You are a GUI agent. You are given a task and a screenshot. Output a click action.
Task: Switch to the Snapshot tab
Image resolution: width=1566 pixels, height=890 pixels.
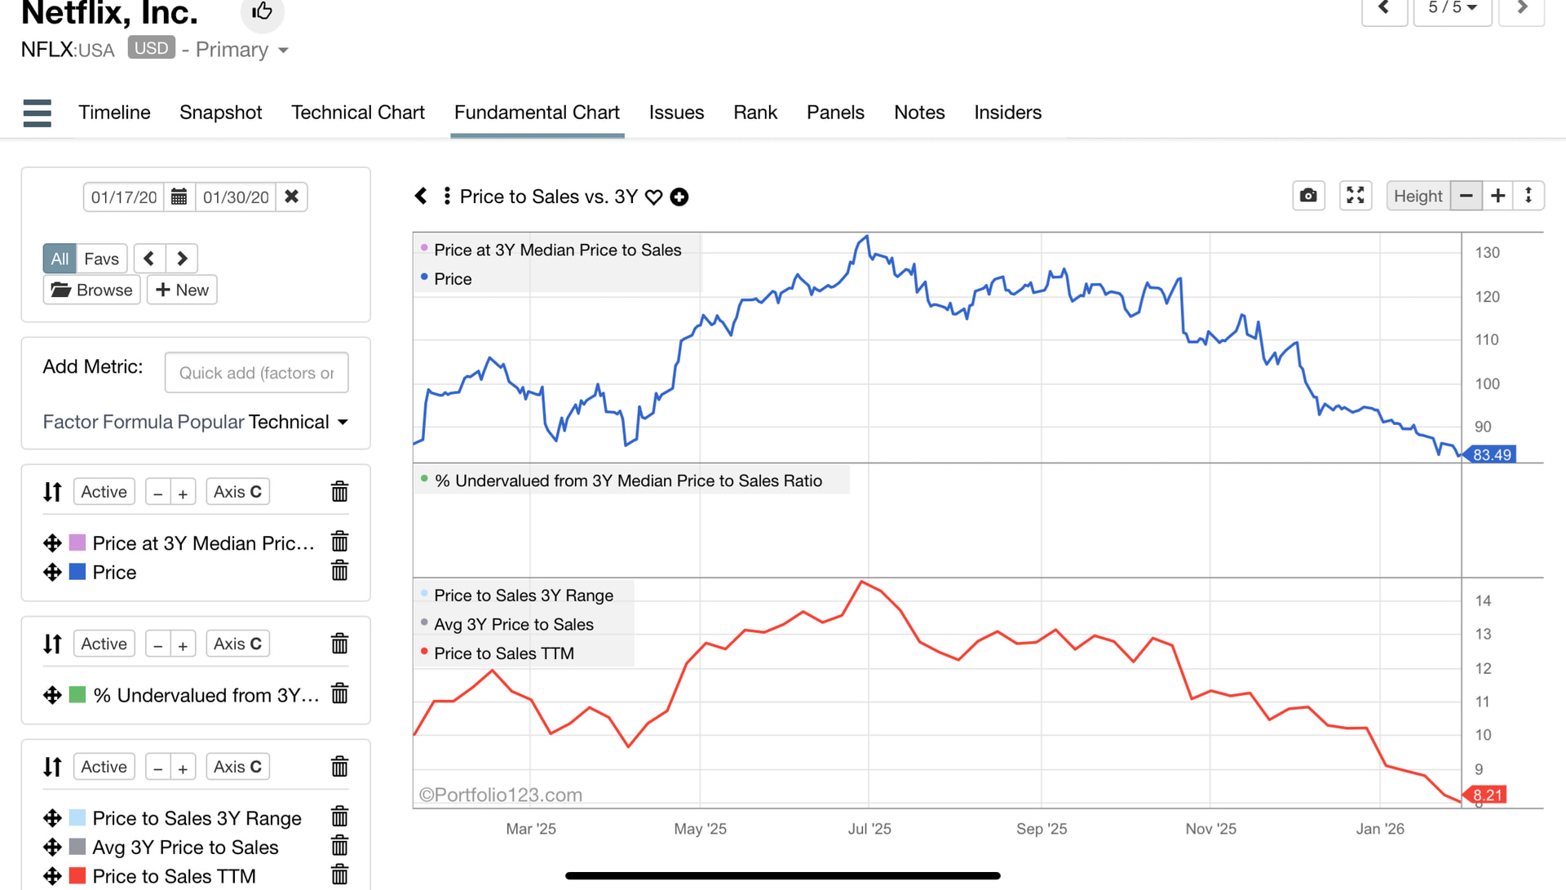220,113
